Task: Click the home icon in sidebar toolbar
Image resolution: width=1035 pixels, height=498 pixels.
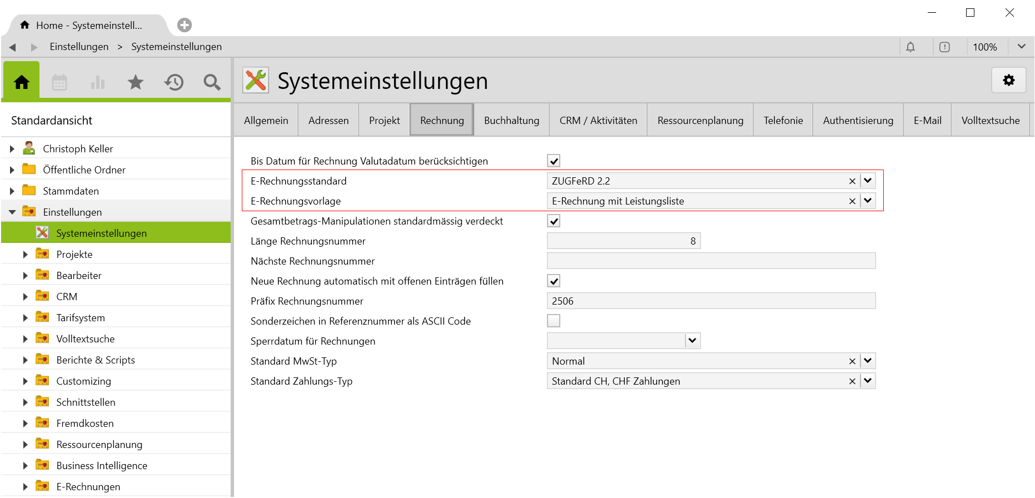Action: (x=22, y=82)
